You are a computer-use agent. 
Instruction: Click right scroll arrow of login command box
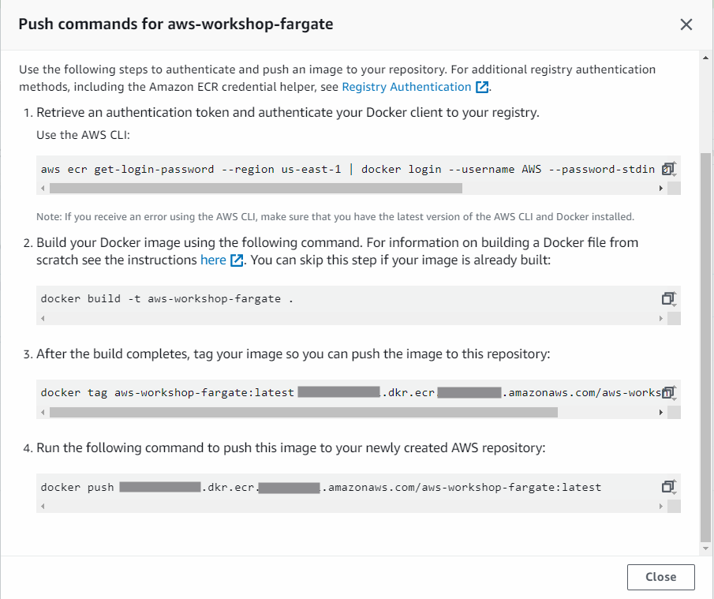660,188
